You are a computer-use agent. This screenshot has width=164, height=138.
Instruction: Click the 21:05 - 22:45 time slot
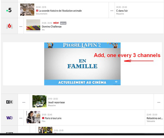point(47,115)
